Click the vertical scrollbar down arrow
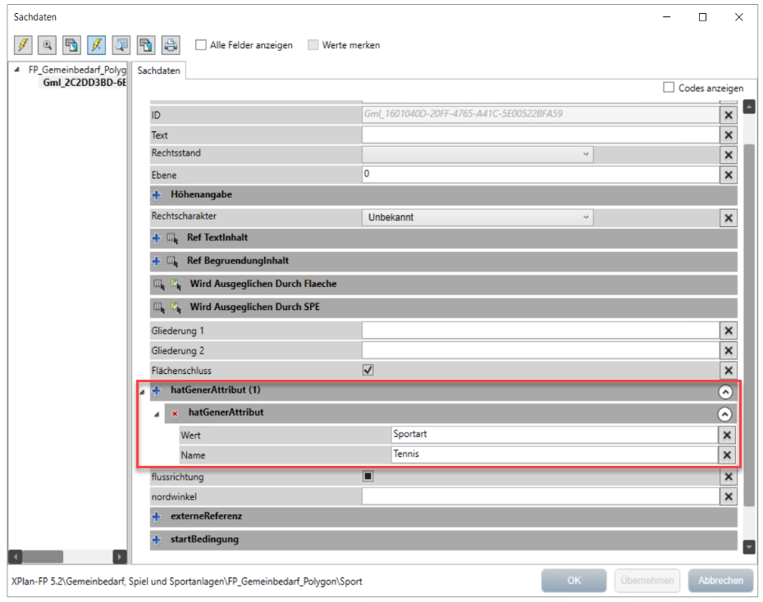The width and height of the screenshot is (763, 602). tap(749, 547)
